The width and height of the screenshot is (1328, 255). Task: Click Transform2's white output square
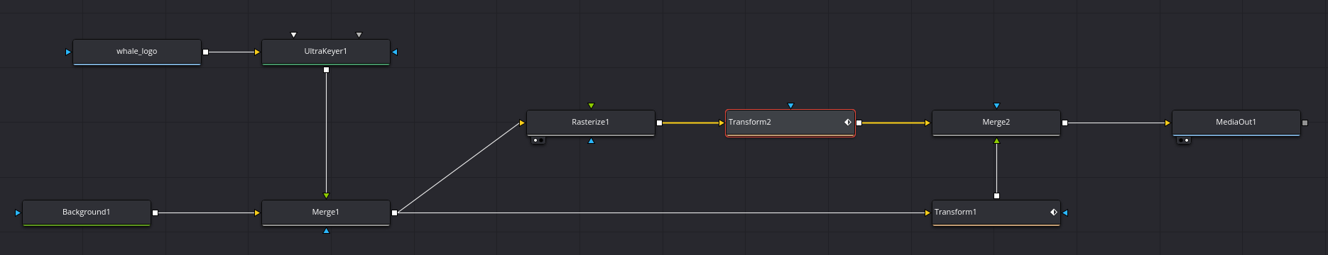(859, 123)
